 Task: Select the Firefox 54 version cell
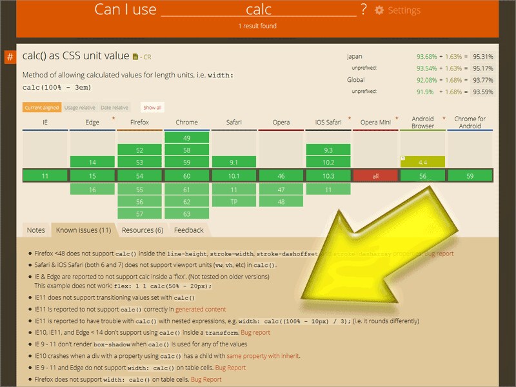[x=139, y=175]
